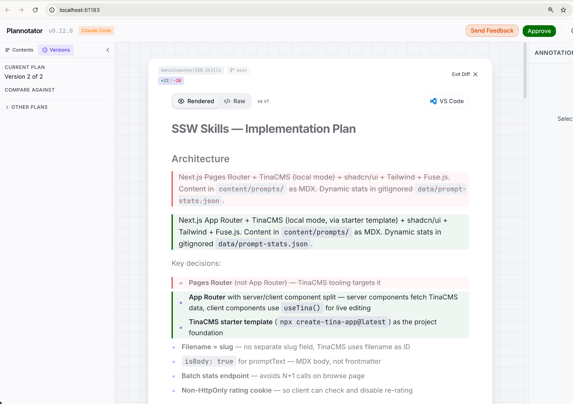
Task: Open the Versions tab
Action: [59, 50]
